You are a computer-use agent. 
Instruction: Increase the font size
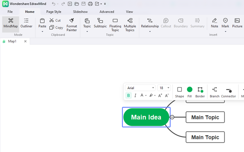[x=160, y=95]
